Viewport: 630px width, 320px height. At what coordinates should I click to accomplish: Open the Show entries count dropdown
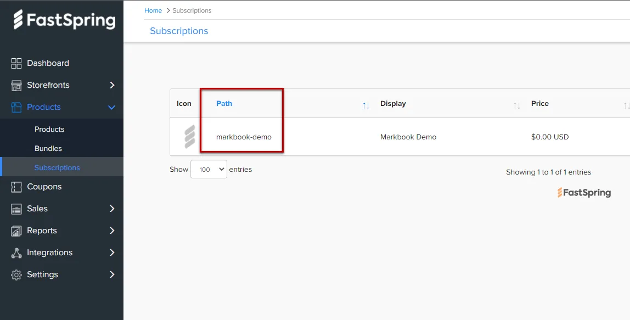[209, 169]
